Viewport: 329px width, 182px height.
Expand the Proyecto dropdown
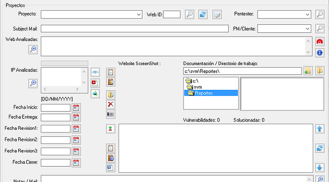coord(139,15)
